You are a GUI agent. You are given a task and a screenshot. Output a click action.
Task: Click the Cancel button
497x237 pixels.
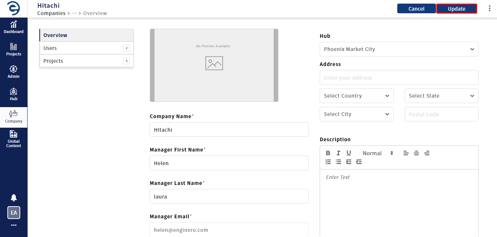pos(416,9)
